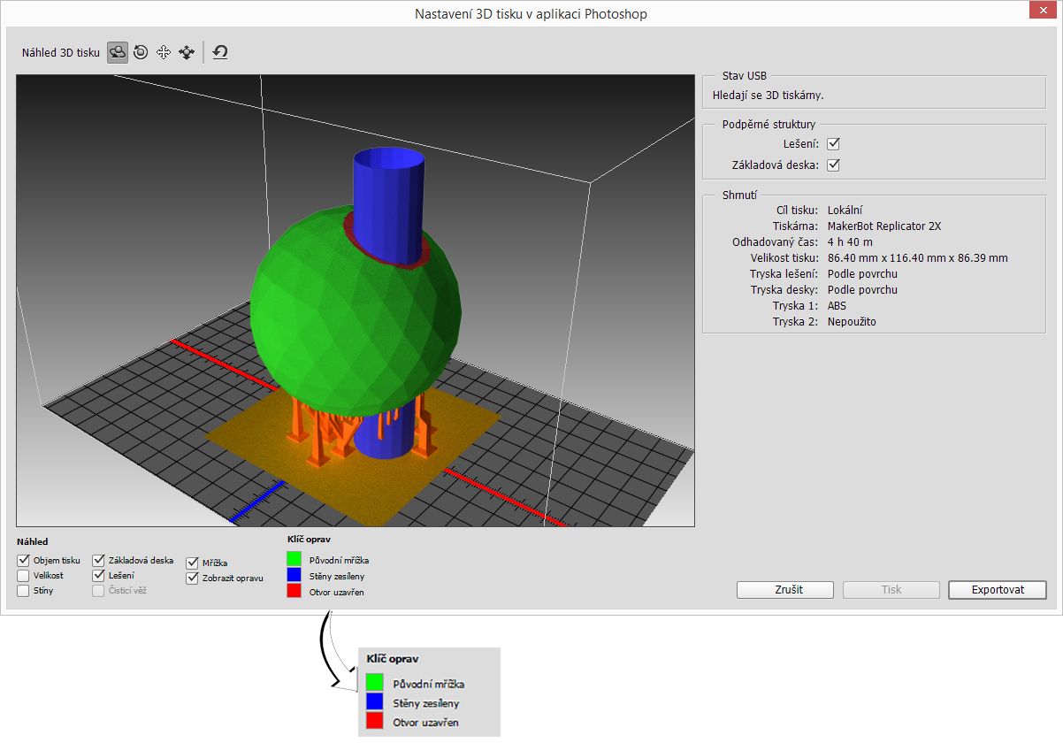Click the blue Stěny zesíleny swatch in the dialog

(294, 575)
